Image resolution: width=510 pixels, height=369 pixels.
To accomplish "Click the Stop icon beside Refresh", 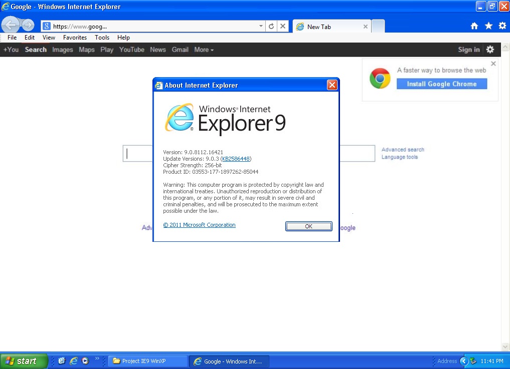I will pos(283,27).
